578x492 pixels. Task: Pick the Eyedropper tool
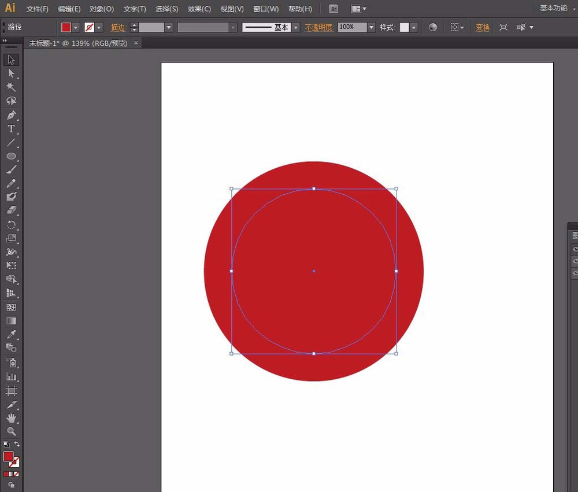point(11,335)
